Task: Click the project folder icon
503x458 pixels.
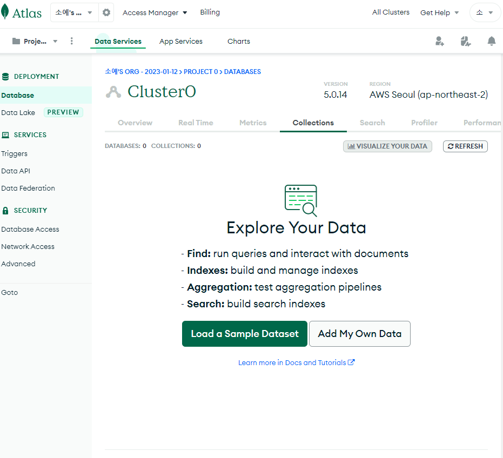Action: click(x=16, y=41)
